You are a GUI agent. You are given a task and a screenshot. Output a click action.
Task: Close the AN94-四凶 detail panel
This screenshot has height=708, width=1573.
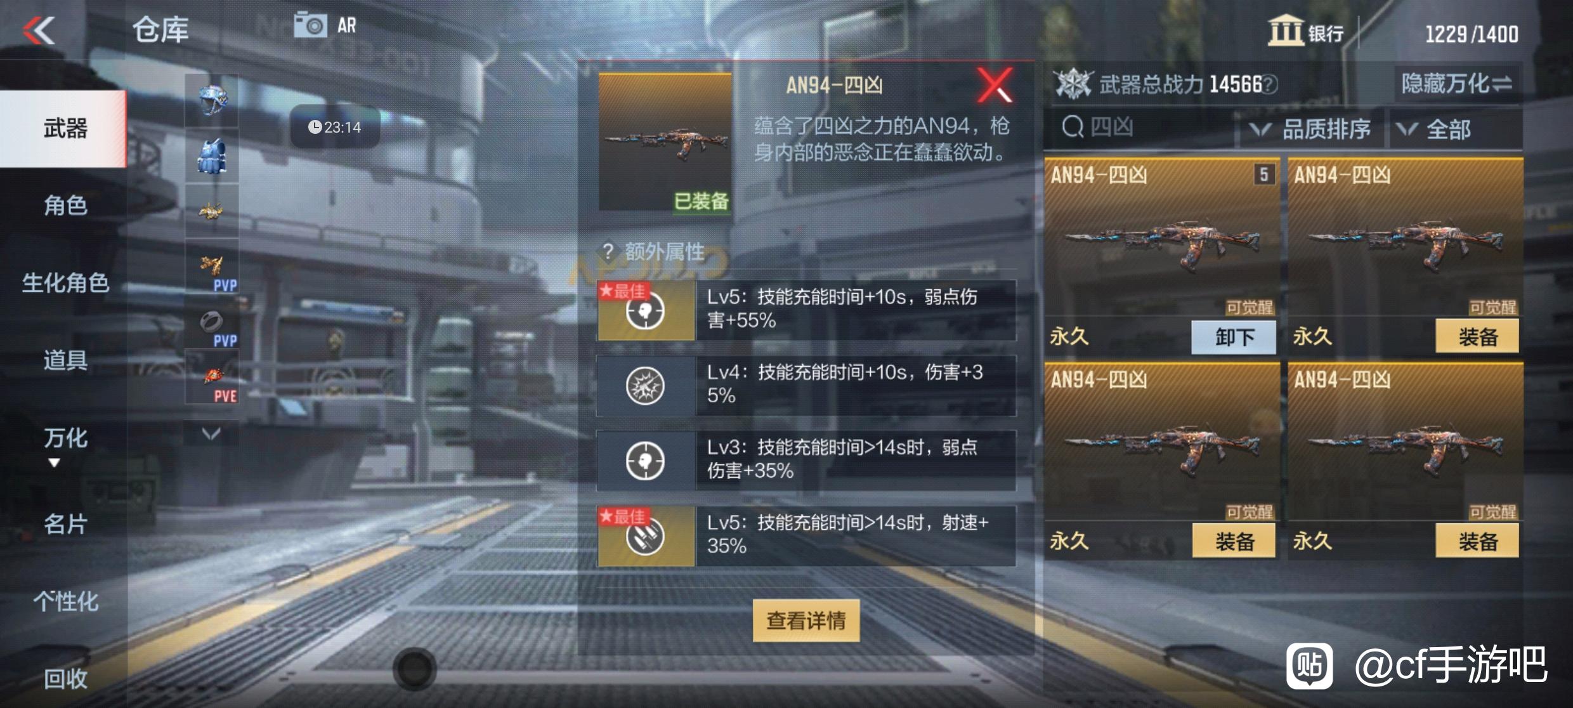(995, 86)
